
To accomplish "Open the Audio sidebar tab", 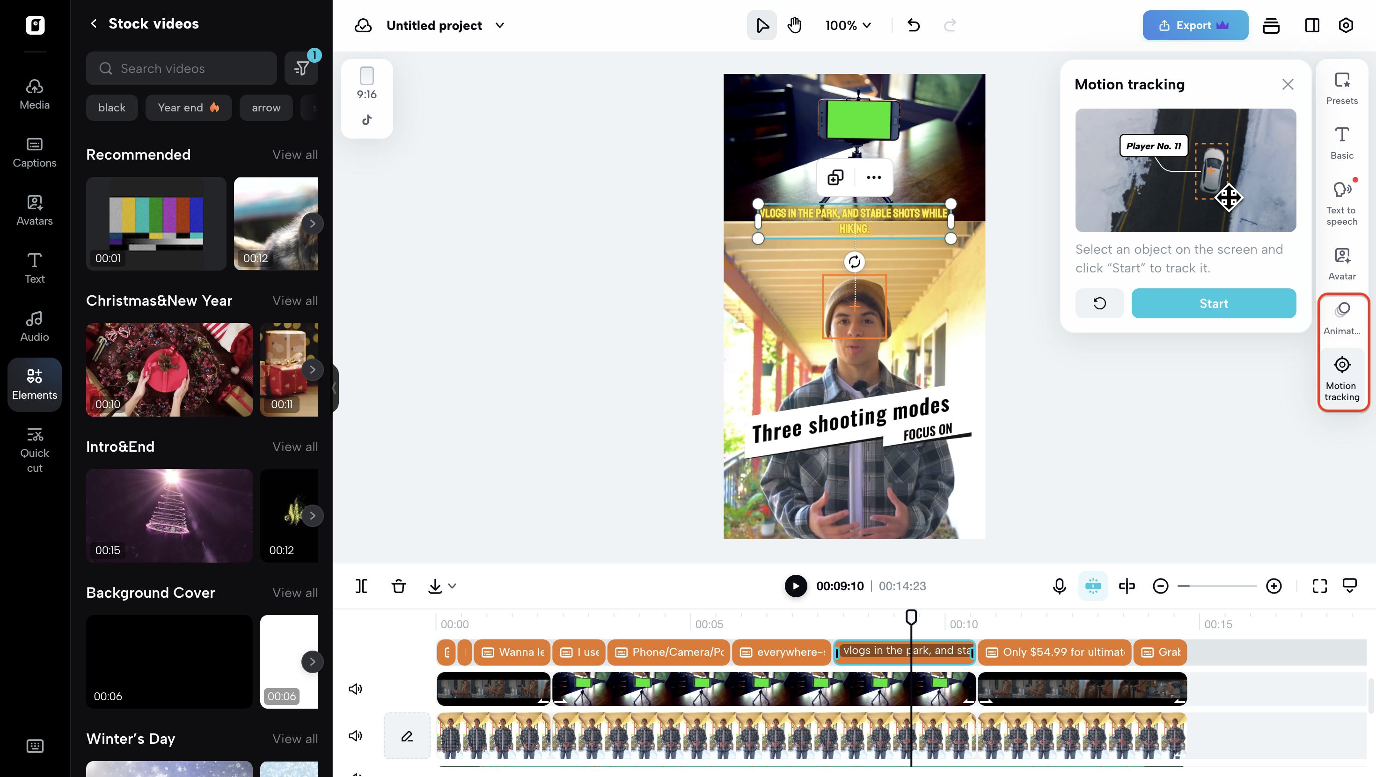I will pos(35,326).
